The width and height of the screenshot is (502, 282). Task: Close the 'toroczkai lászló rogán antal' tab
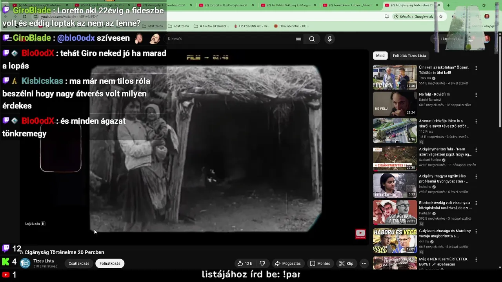click(253, 5)
